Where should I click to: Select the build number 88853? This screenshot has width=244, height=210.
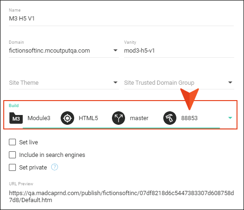tap(189, 118)
